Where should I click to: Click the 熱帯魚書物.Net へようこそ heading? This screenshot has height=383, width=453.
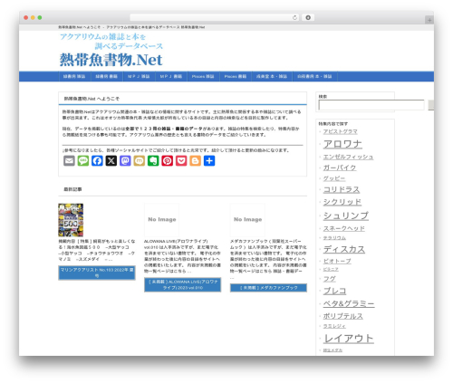92,99
